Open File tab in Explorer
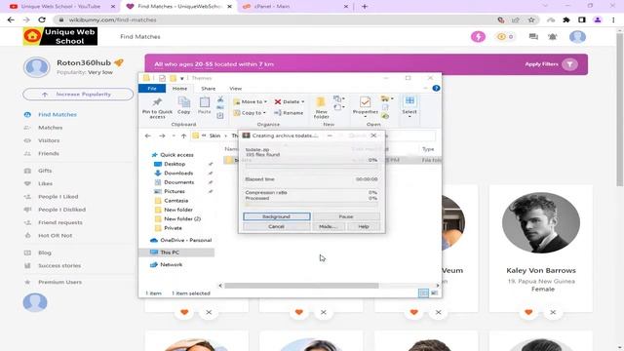Screen dimensions: 624x351 152,89
